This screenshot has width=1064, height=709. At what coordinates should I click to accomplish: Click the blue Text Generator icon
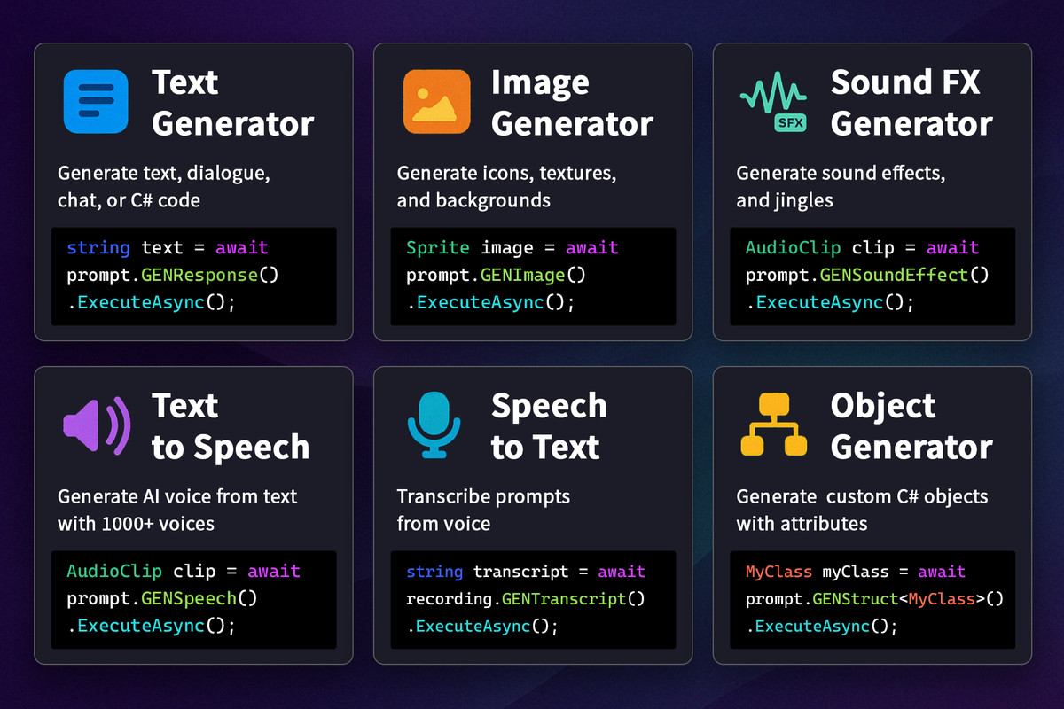97,102
